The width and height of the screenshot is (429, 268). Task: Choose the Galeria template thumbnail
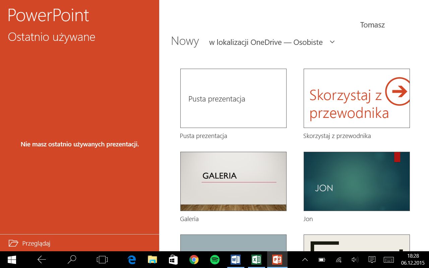coord(233,181)
